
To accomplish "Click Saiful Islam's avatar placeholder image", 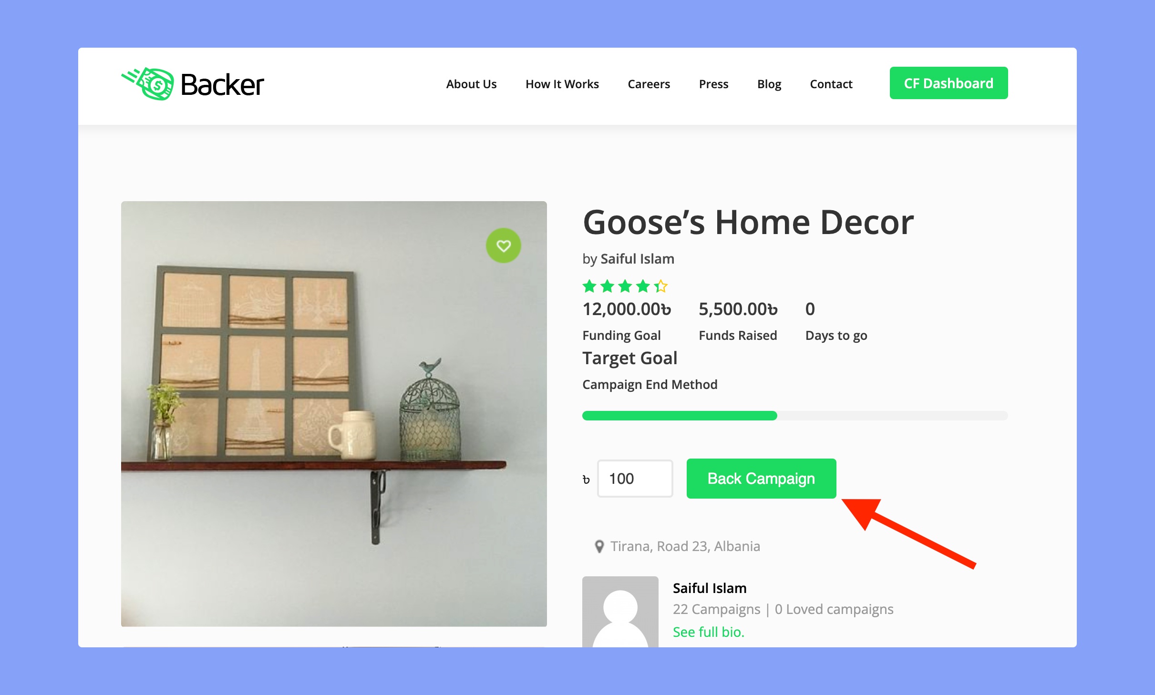I will (x=620, y=612).
